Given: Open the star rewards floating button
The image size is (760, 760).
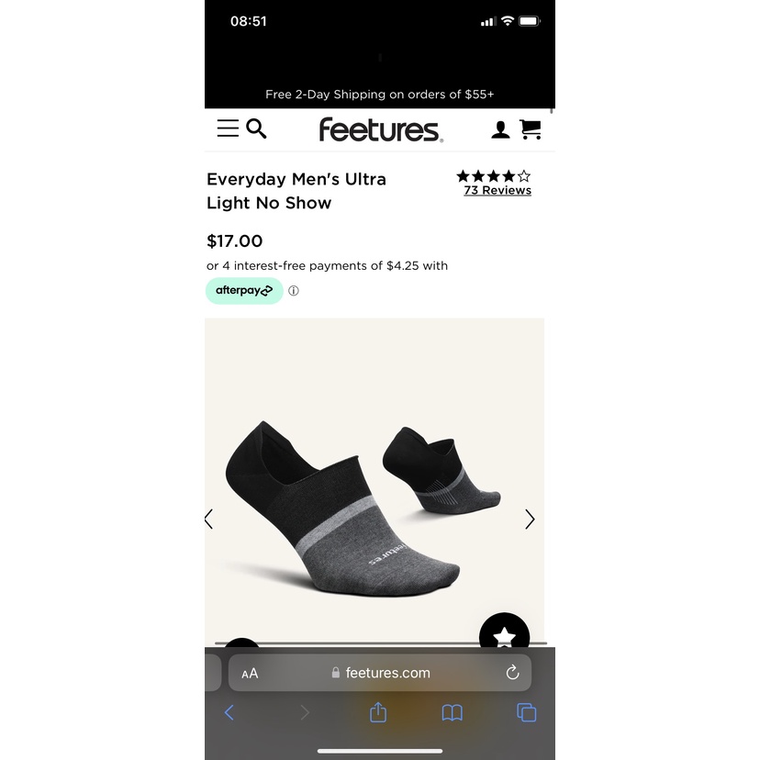Looking at the screenshot, I should [504, 631].
